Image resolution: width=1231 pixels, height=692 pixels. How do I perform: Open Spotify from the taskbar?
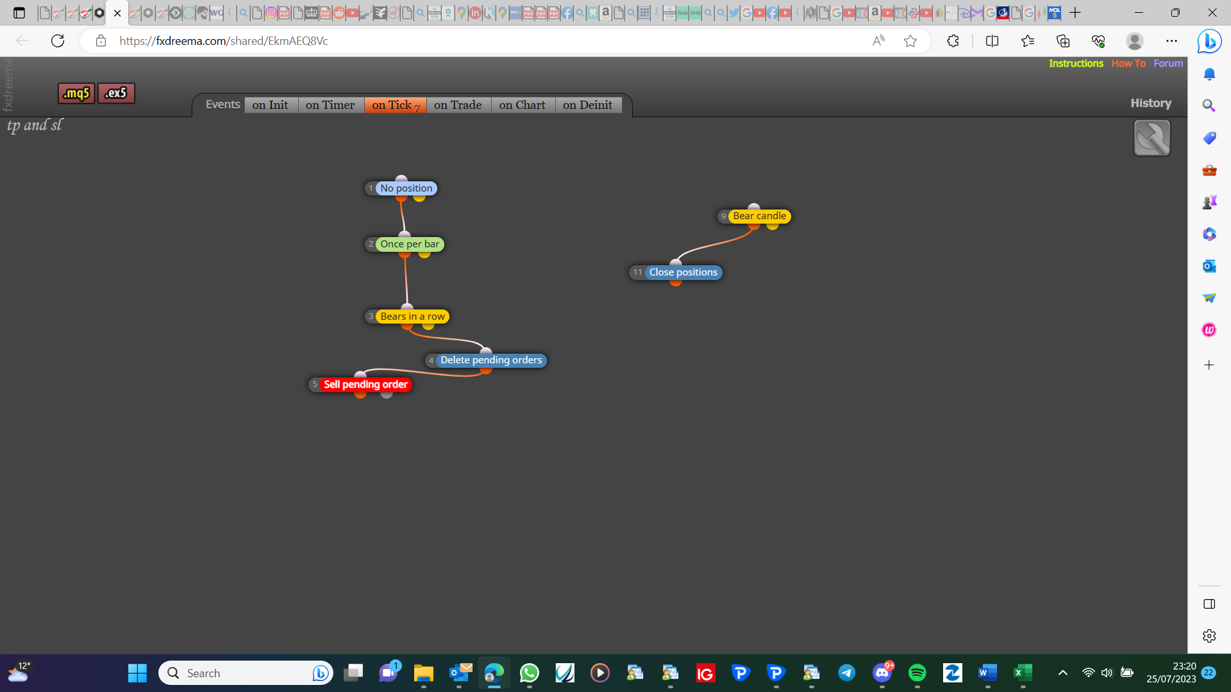917,673
